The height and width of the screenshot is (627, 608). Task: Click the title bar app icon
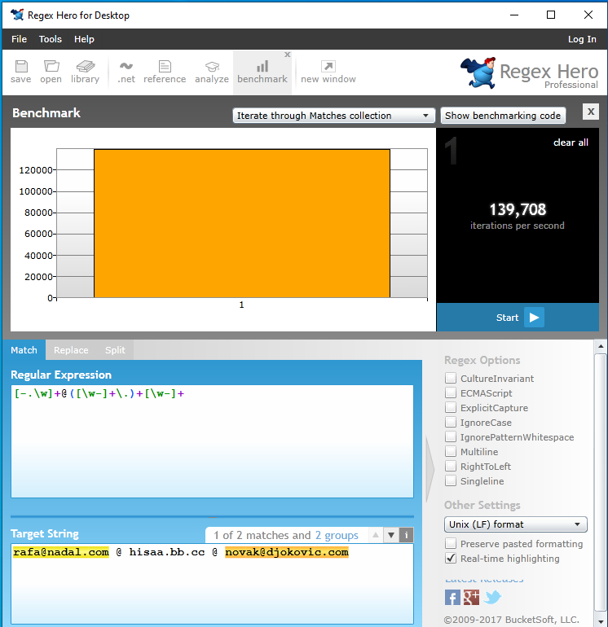tap(17, 15)
